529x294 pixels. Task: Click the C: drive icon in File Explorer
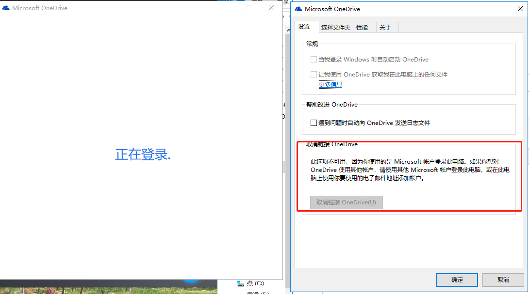(240, 283)
